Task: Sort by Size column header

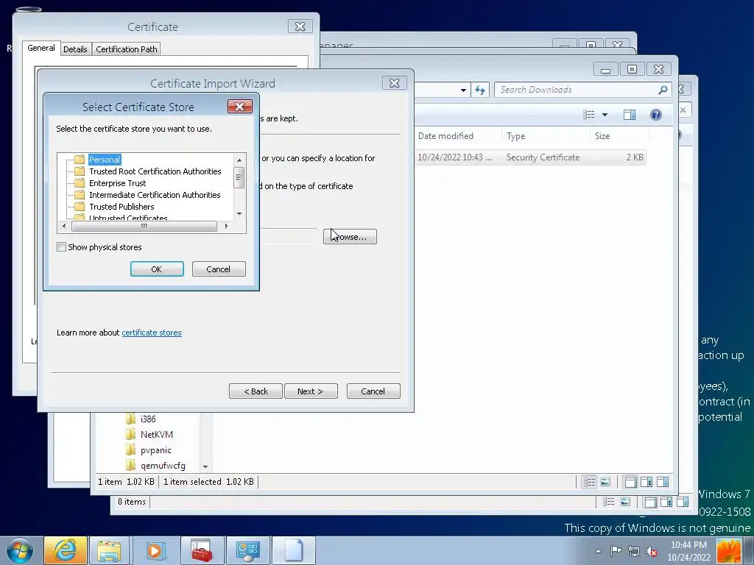Action: click(602, 136)
